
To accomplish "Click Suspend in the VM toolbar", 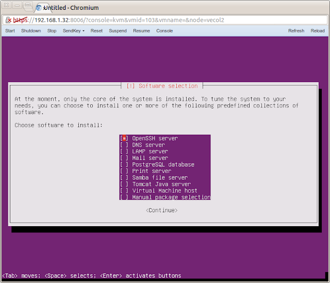I will 118,31.
